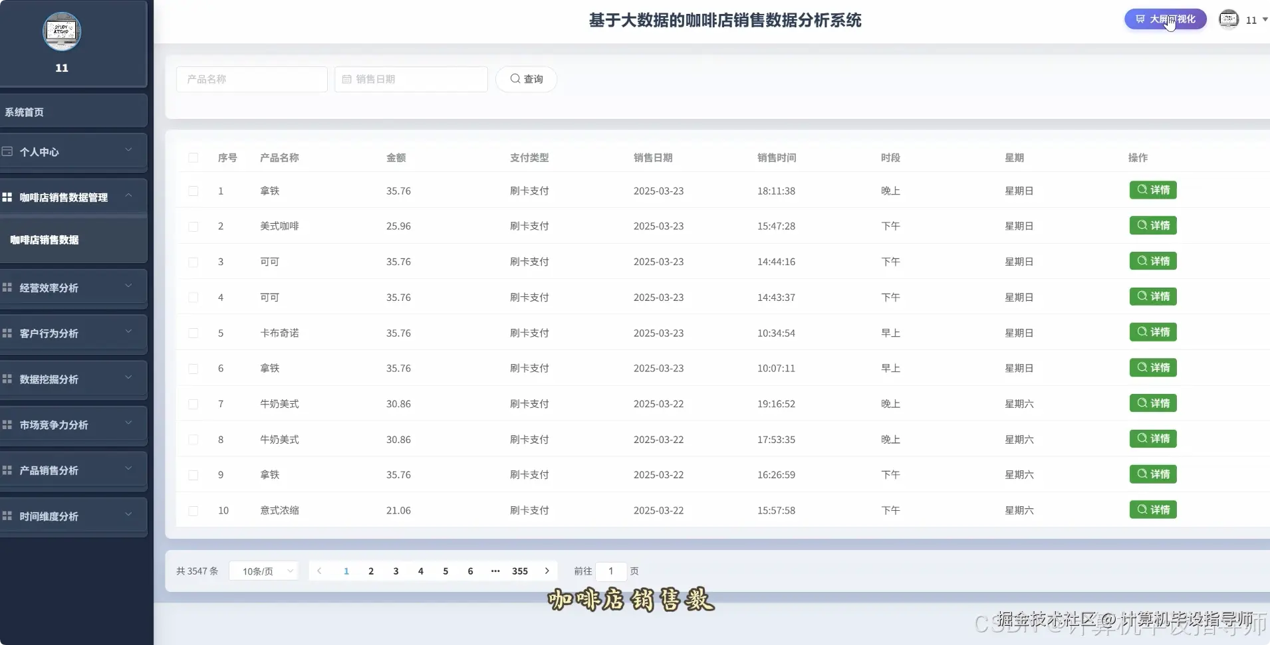Click the 咖啡店销售数据管理 grid icon
This screenshot has width=1270, height=645.
(7, 197)
